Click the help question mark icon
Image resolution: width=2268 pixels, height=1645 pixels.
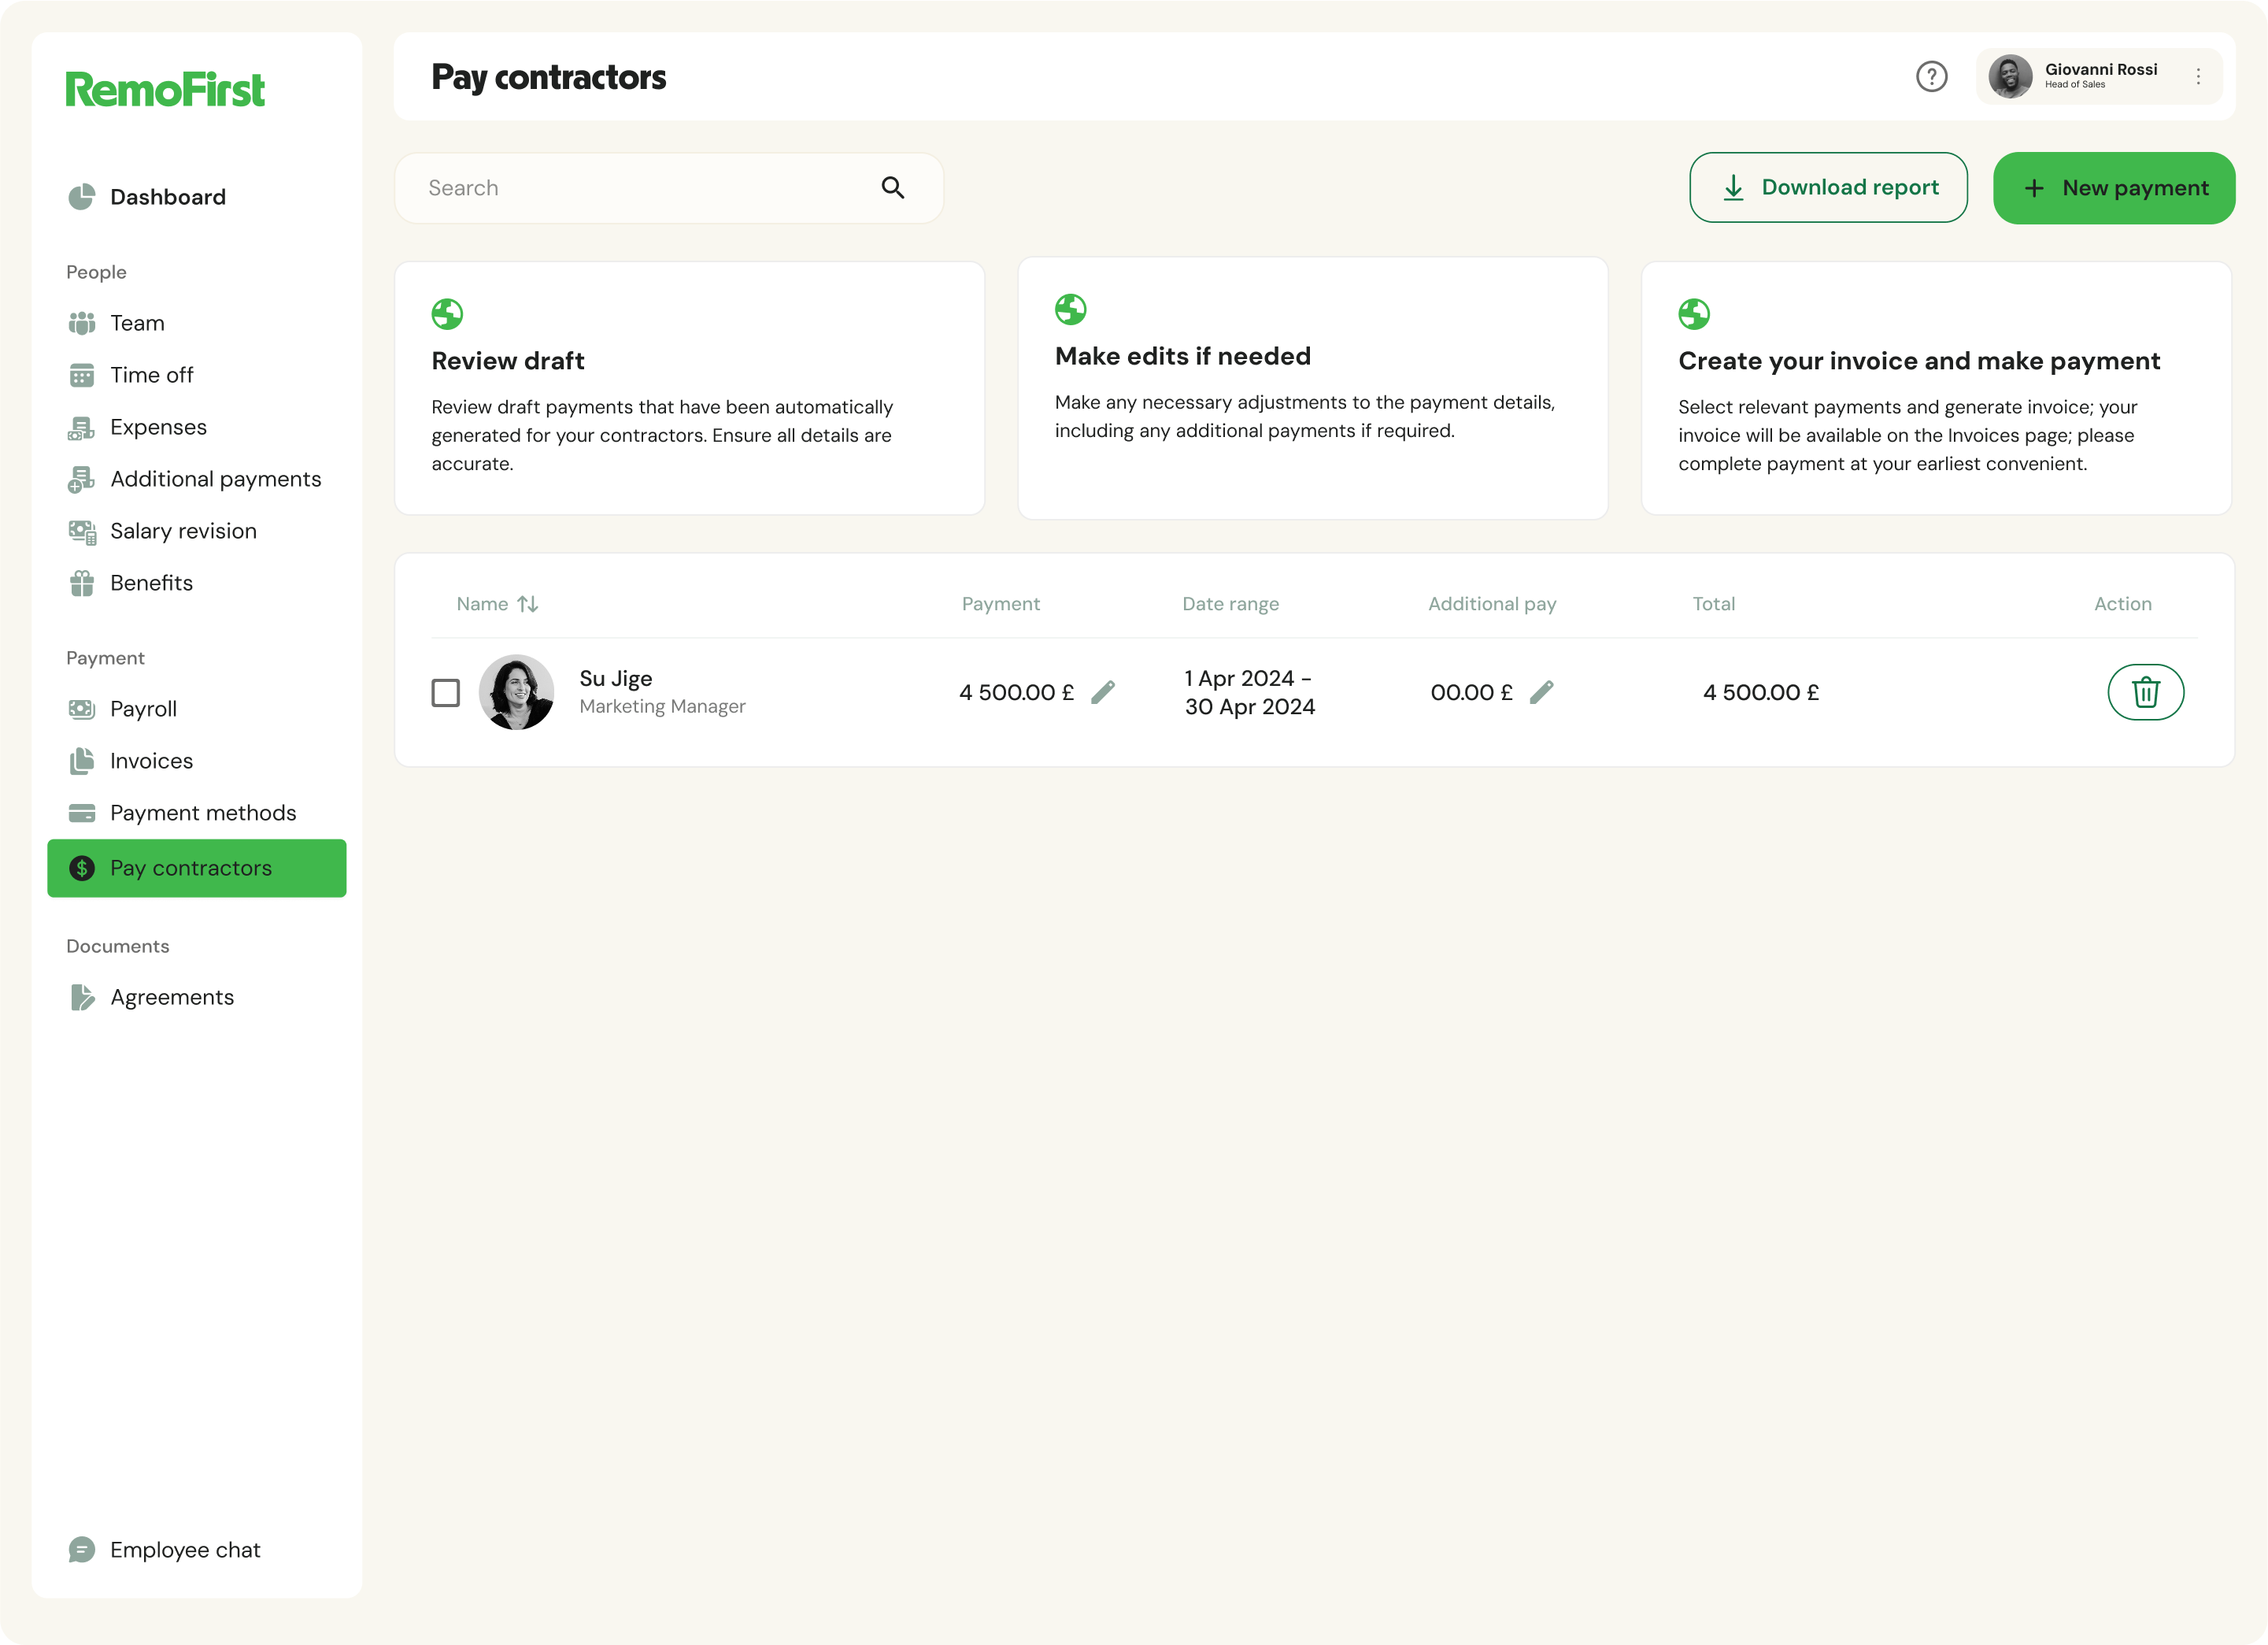coord(1931,77)
